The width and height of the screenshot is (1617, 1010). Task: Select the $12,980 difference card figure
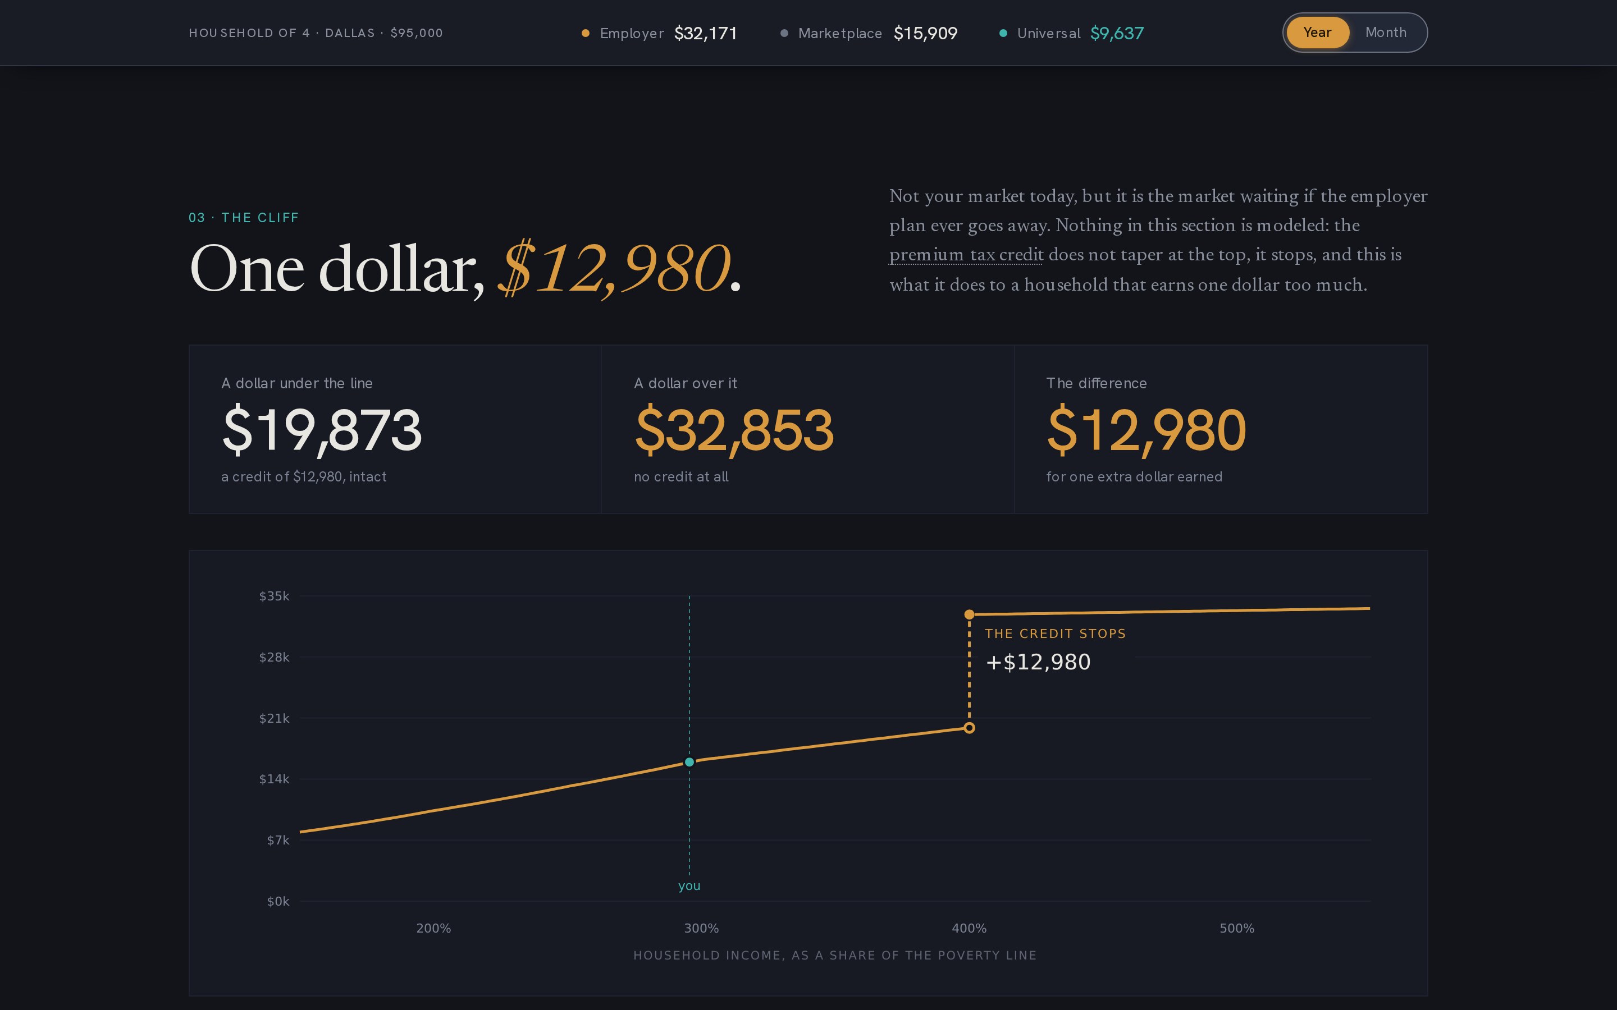pyautogui.click(x=1146, y=430)
